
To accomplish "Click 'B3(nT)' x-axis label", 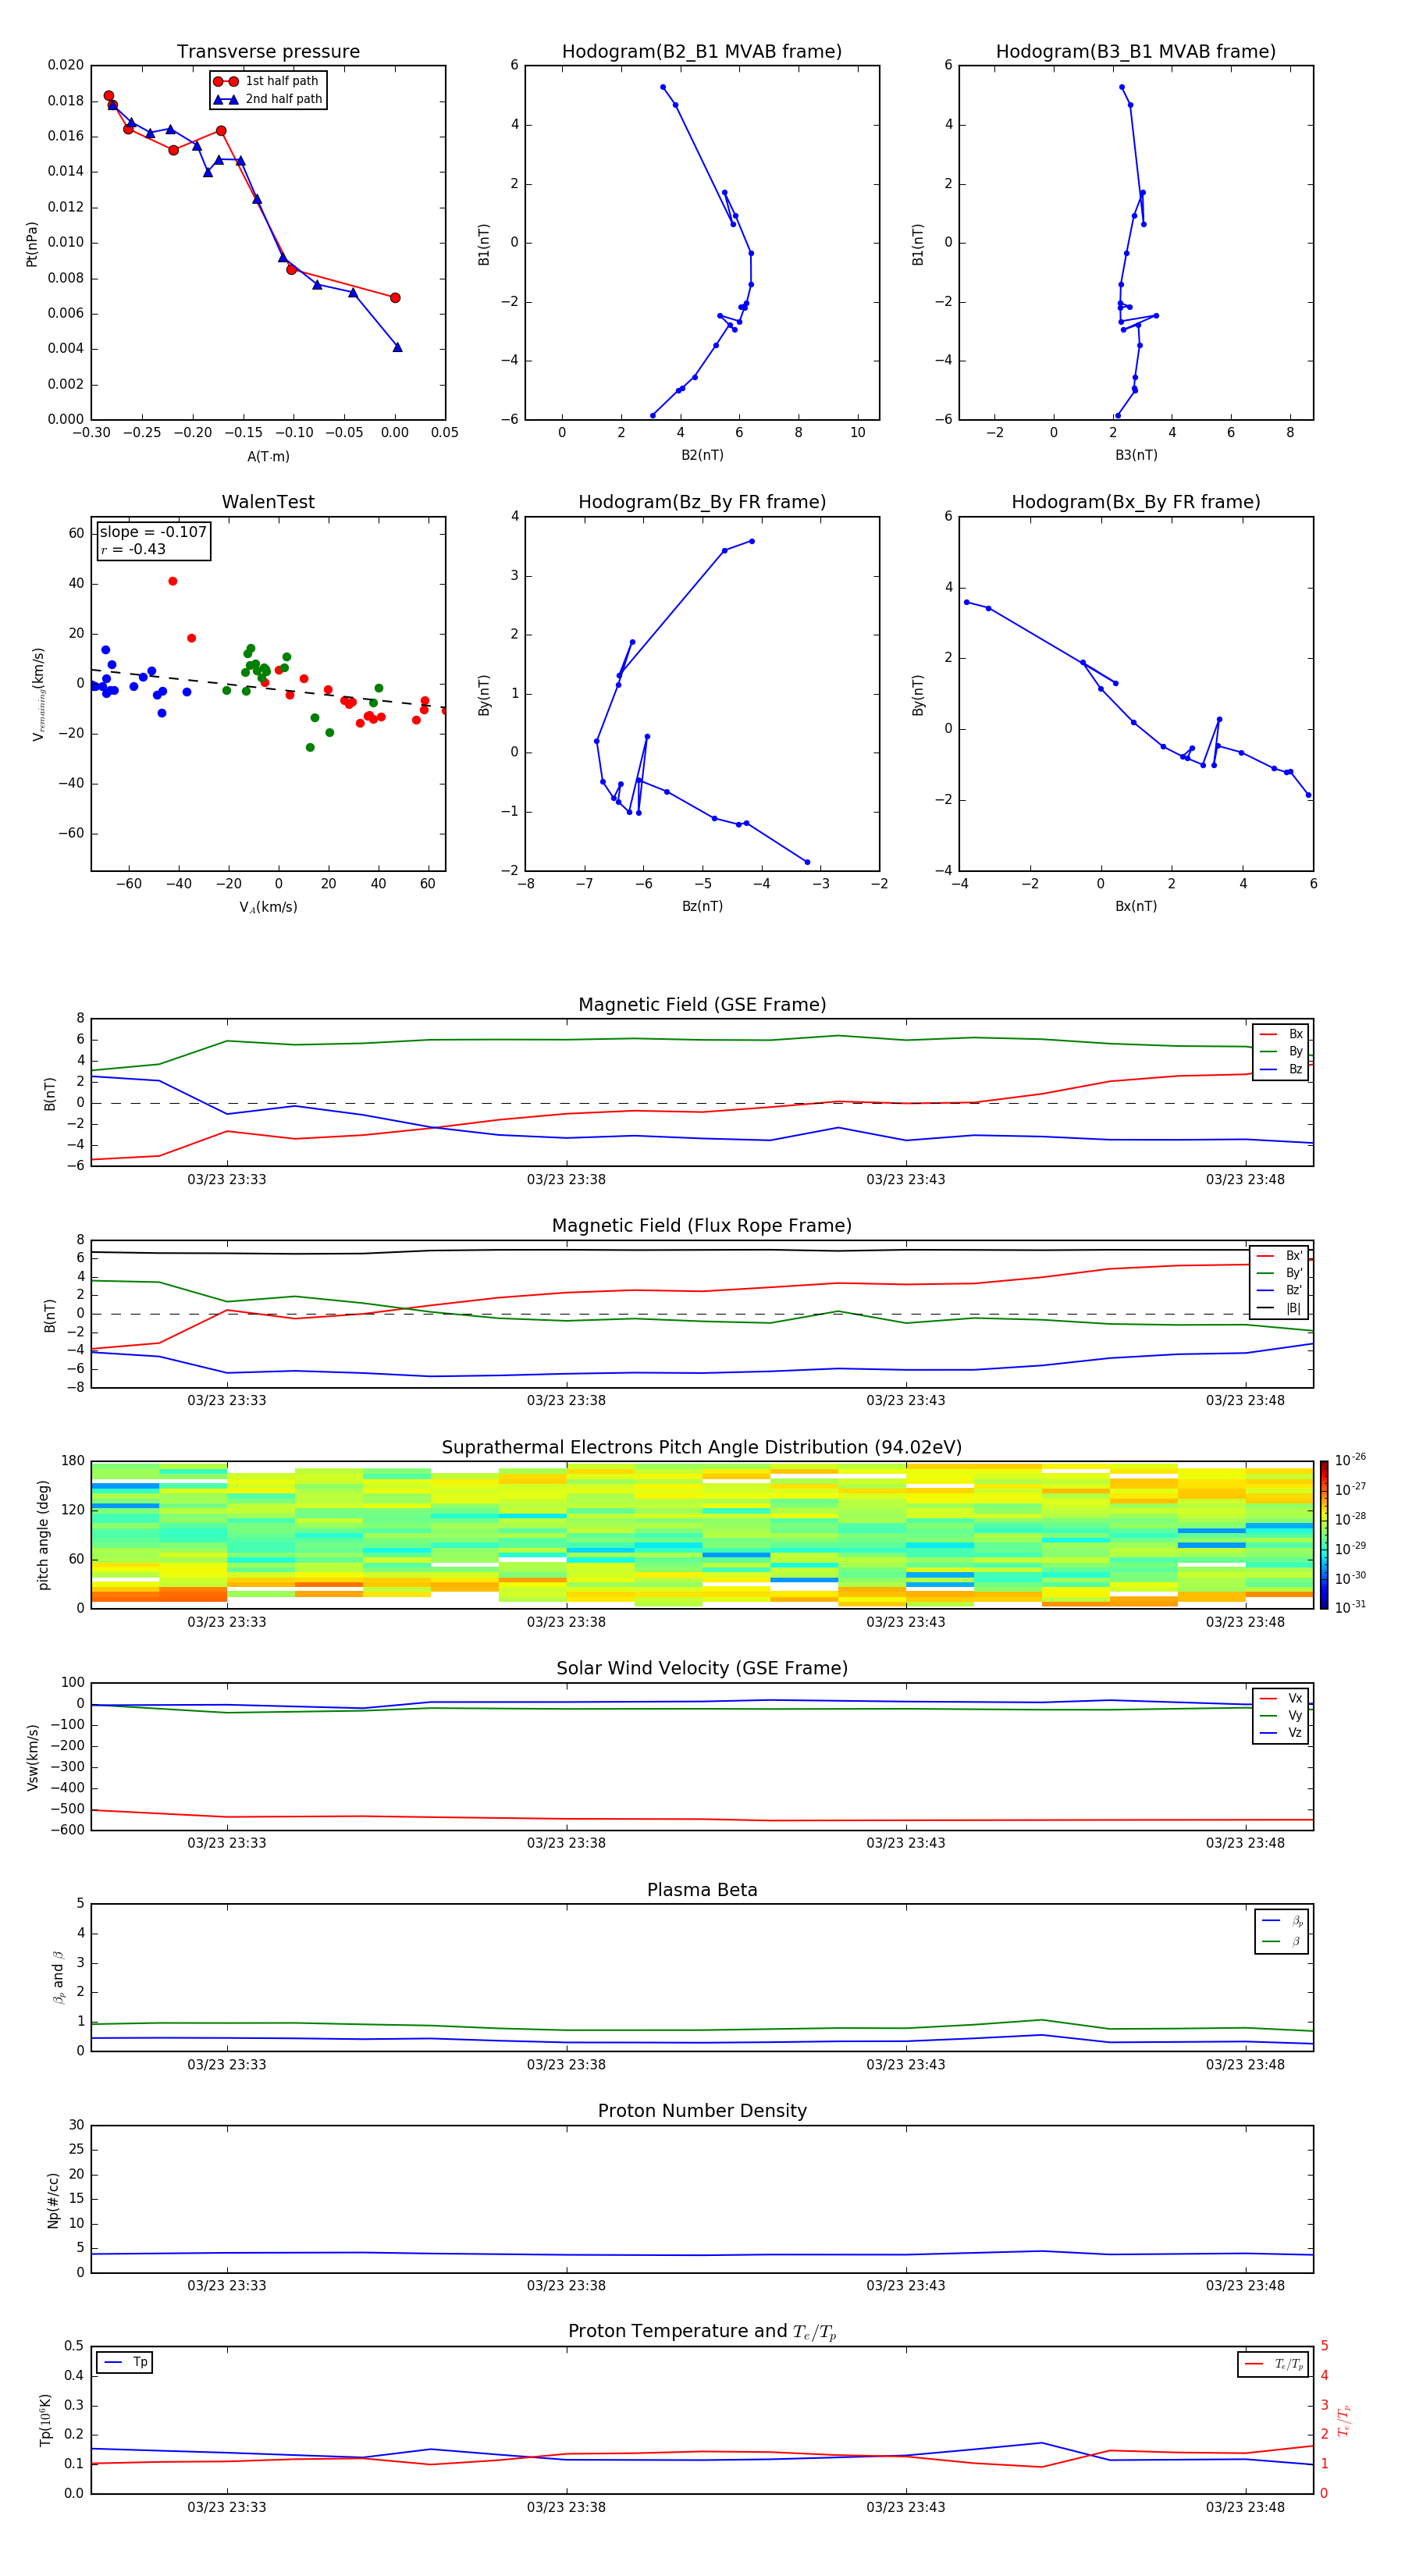I will coord(1136,455).
